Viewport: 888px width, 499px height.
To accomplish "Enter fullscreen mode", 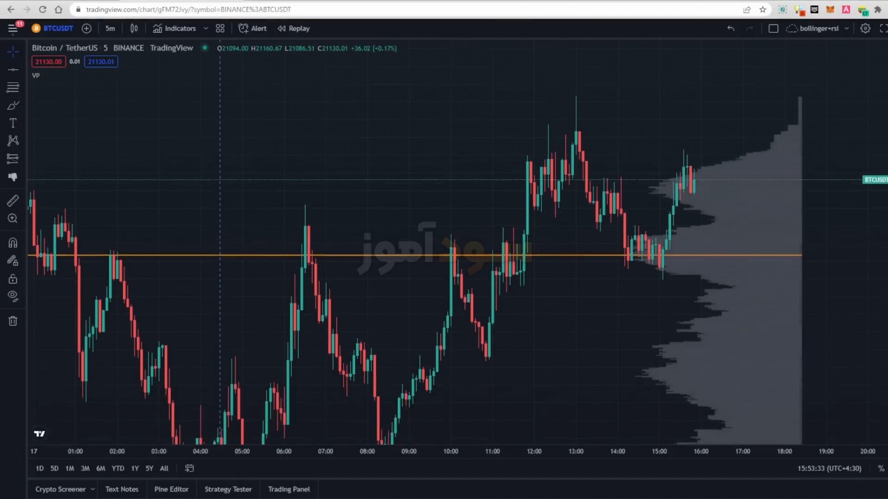I will [x=883, y=28].
